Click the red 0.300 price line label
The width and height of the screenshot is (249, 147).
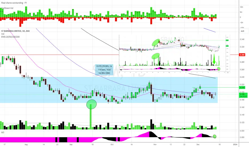pyautogui.click(x=242, y=55)
